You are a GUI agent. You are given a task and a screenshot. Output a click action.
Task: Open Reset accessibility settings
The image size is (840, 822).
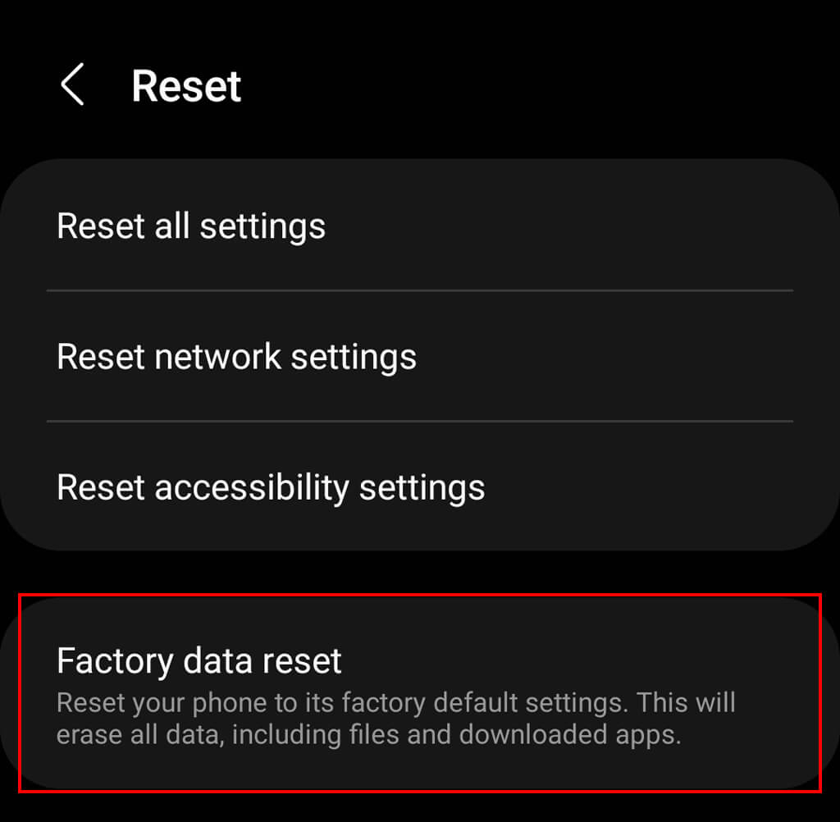420,487
